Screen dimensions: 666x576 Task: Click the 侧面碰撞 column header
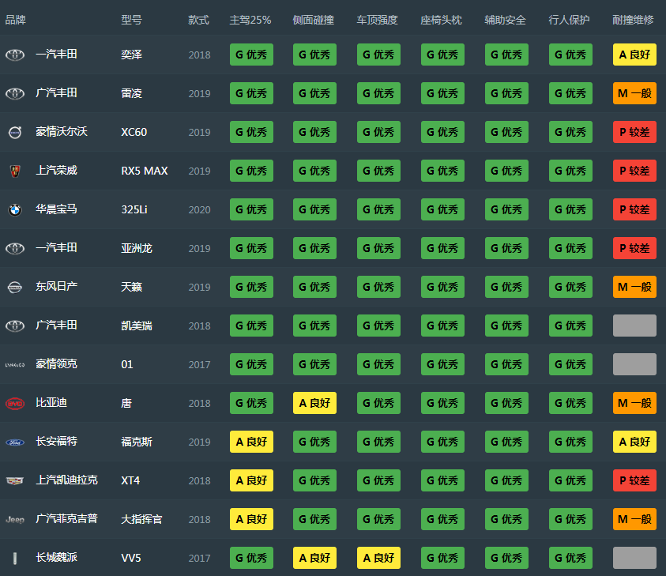coord(313,20)
